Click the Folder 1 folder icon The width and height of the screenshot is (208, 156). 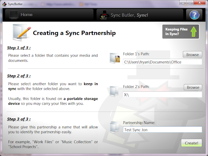click(x=115, y=58)
